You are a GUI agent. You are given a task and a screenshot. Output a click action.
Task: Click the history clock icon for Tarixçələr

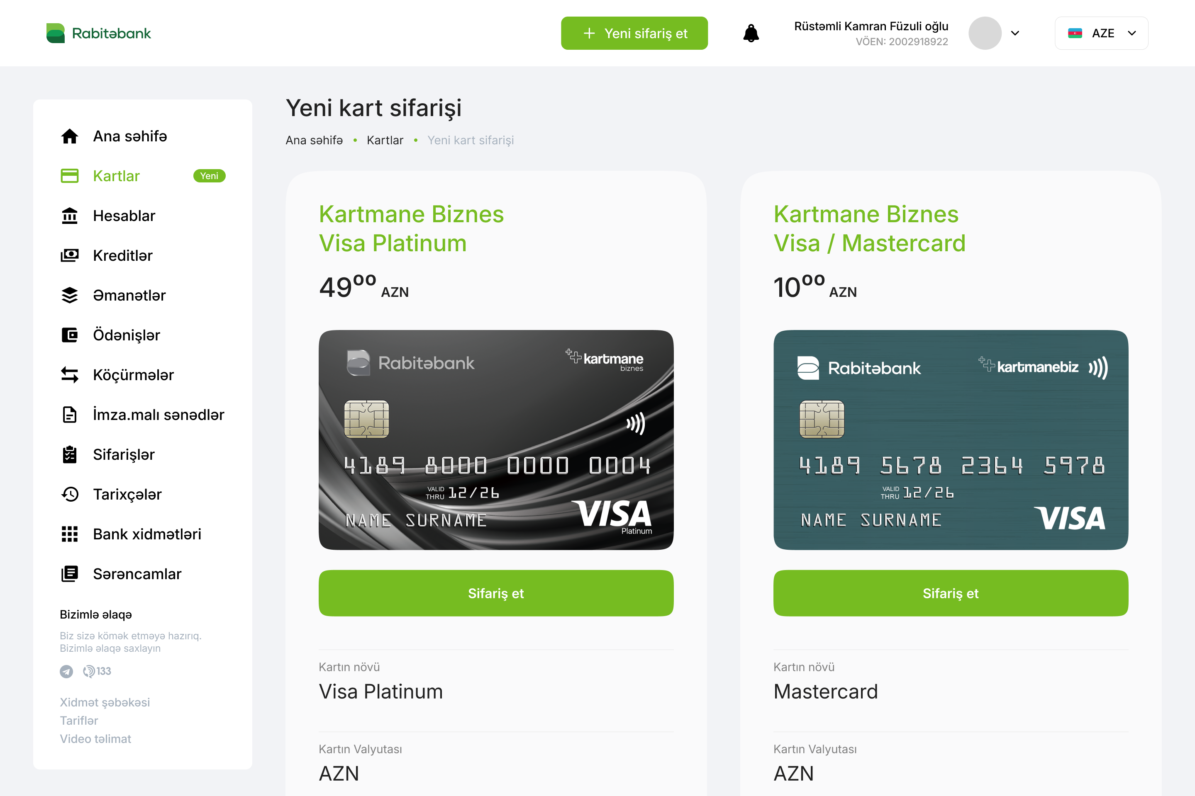pyautogui.click(x=70, y=495)
